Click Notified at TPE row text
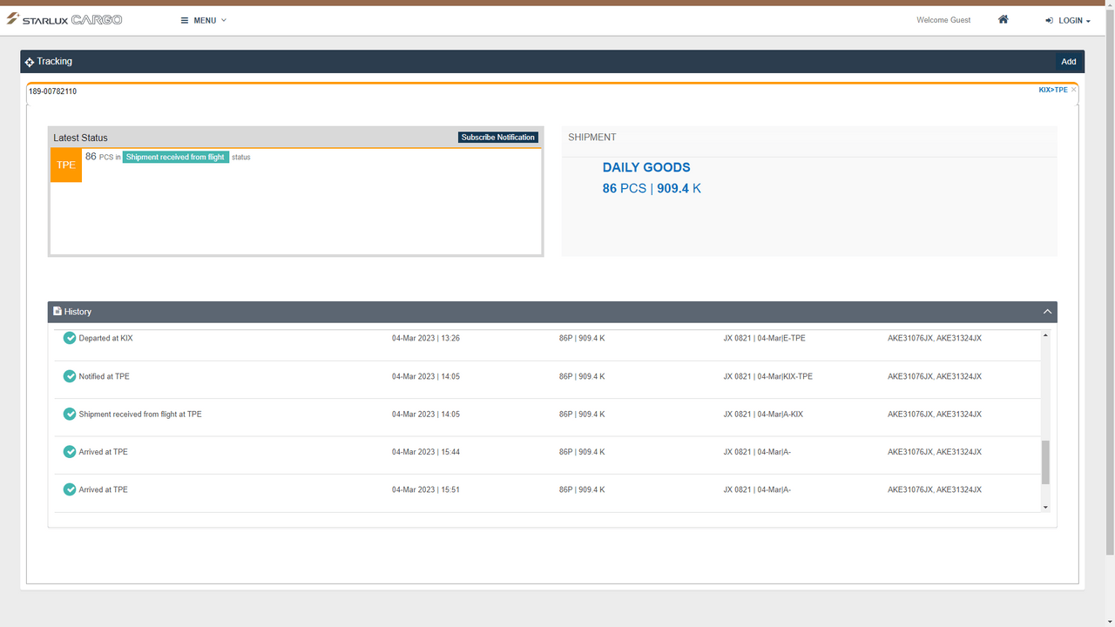 click(105, 376)
